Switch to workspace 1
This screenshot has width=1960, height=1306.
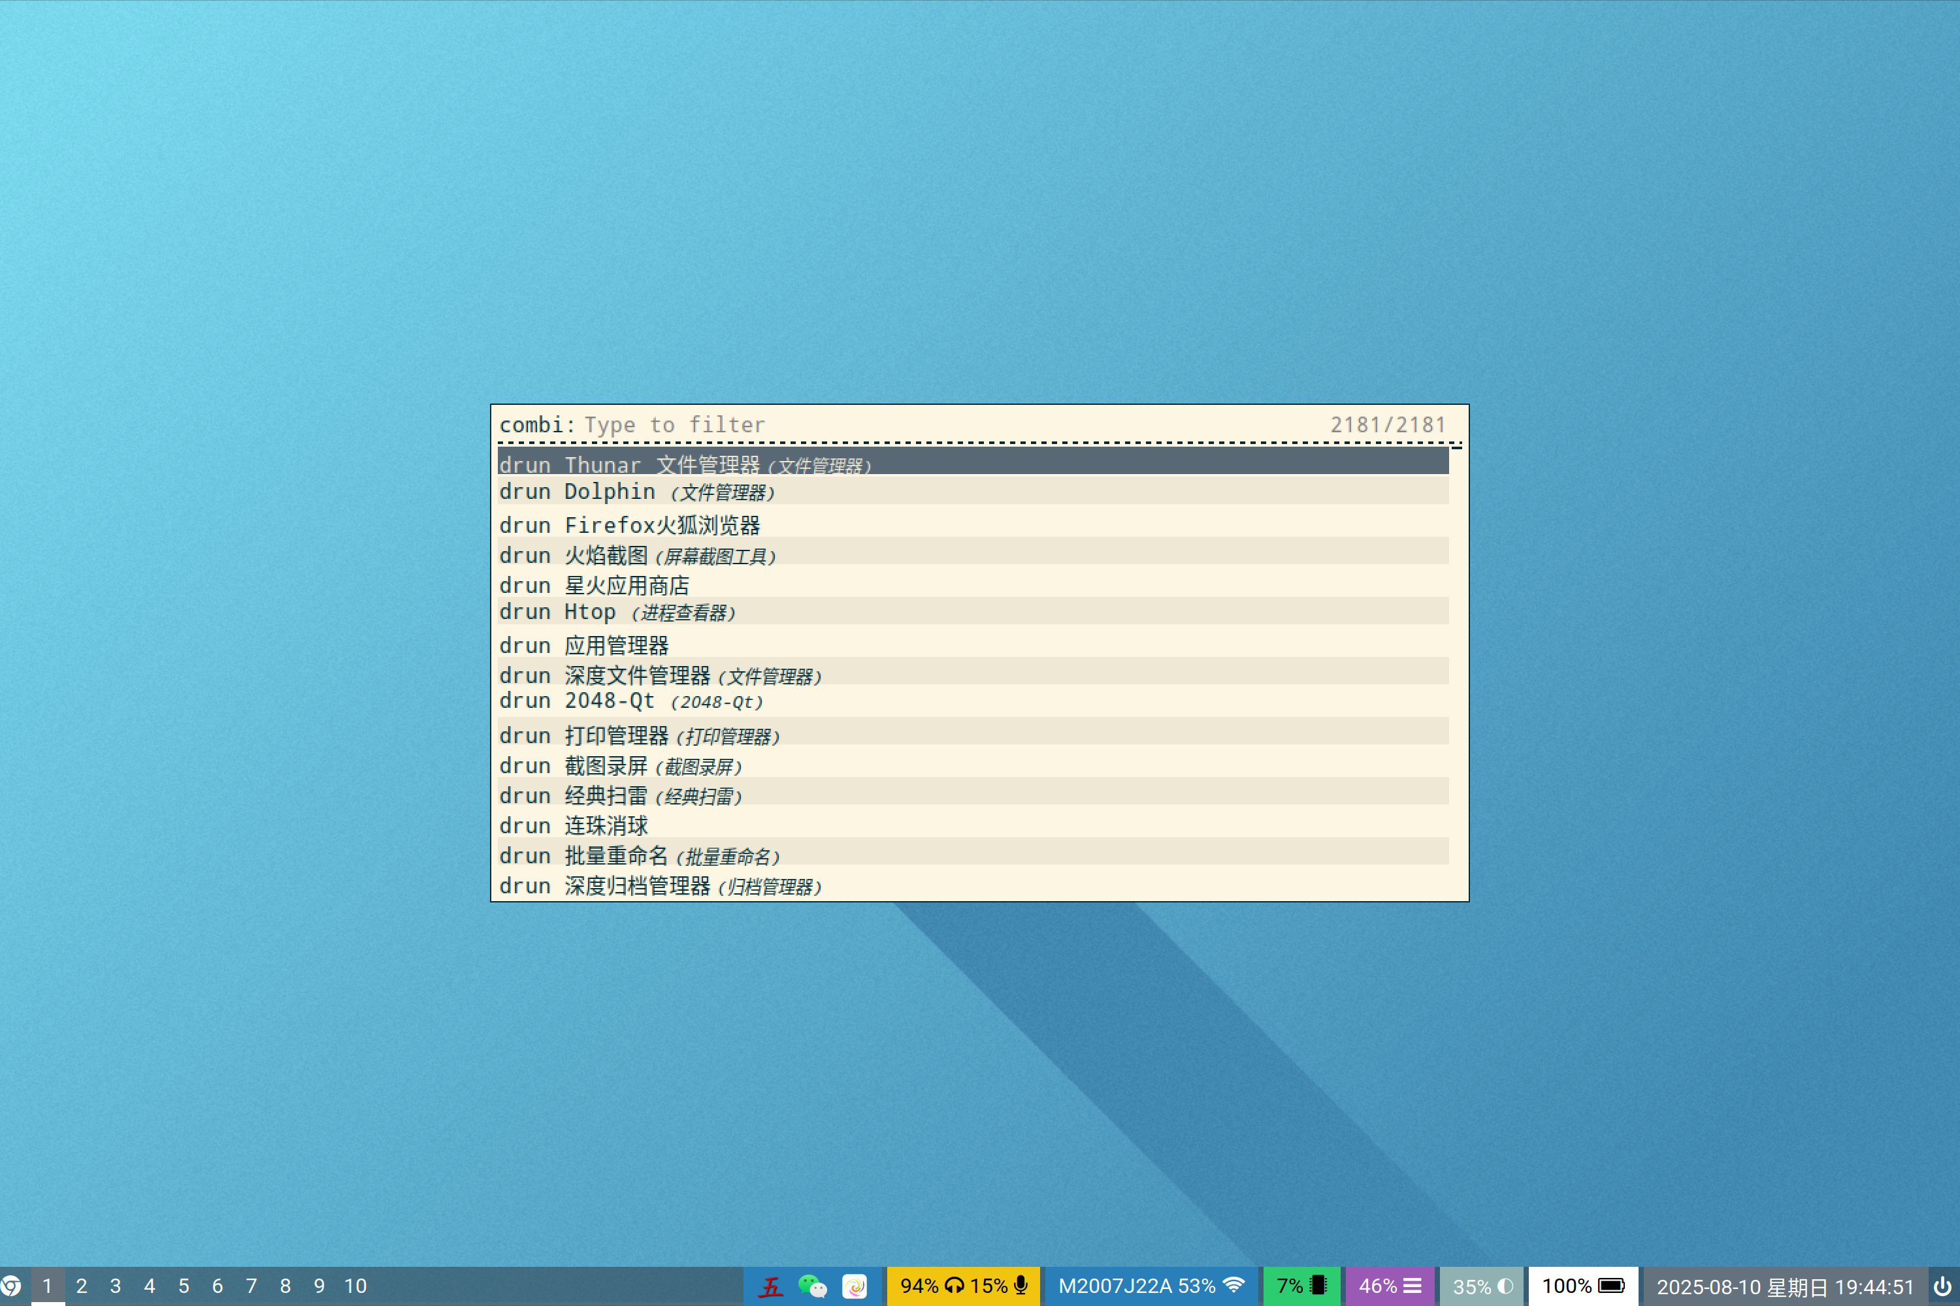point(48,1285)
